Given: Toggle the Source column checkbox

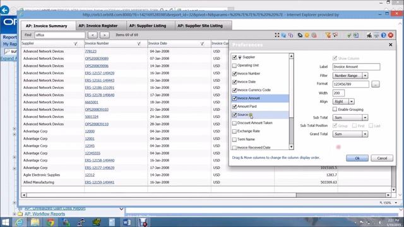Looking at the screenshot, I should point(234,115).
